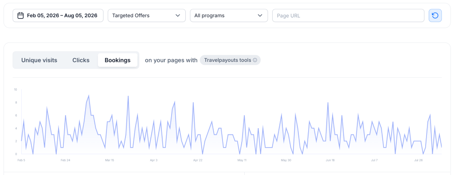
Task: Select the All programs text in filter
Action: (209, 15)
